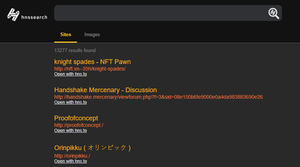Open Proofofconcept result with hns.to
This screenshot has width=300, height=167.
[70, 130]
